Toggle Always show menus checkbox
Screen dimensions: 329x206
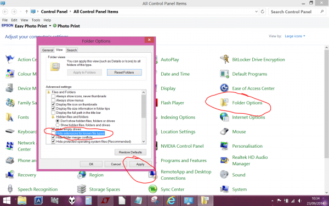click(53, 101)
